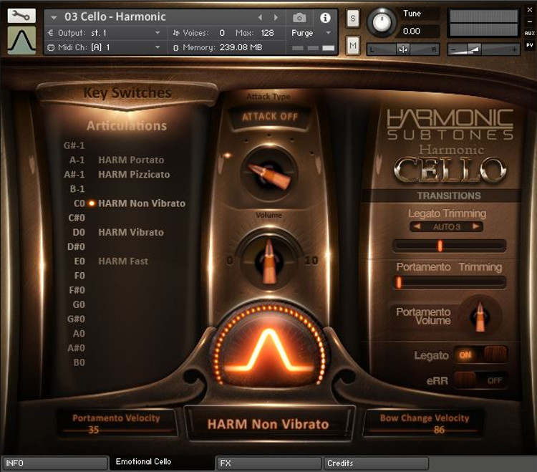Select next Legato Trimming mode with right arrow
The height and width of the screenshot is (472, 537).
click(x=475, y=226)
